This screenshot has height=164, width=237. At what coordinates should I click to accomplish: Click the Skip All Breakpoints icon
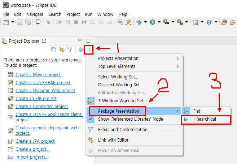pyautogui.click(x=48, y=22)
